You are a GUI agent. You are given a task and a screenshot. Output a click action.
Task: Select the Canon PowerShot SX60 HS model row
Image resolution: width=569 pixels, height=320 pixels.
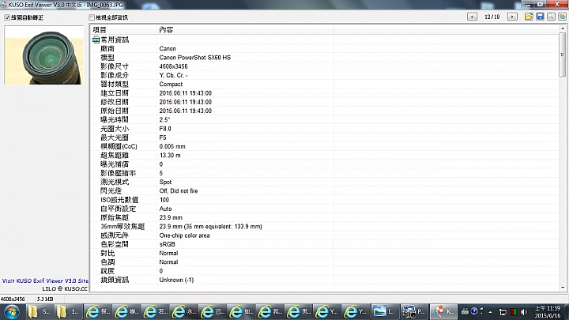click(x=325, y=58)
